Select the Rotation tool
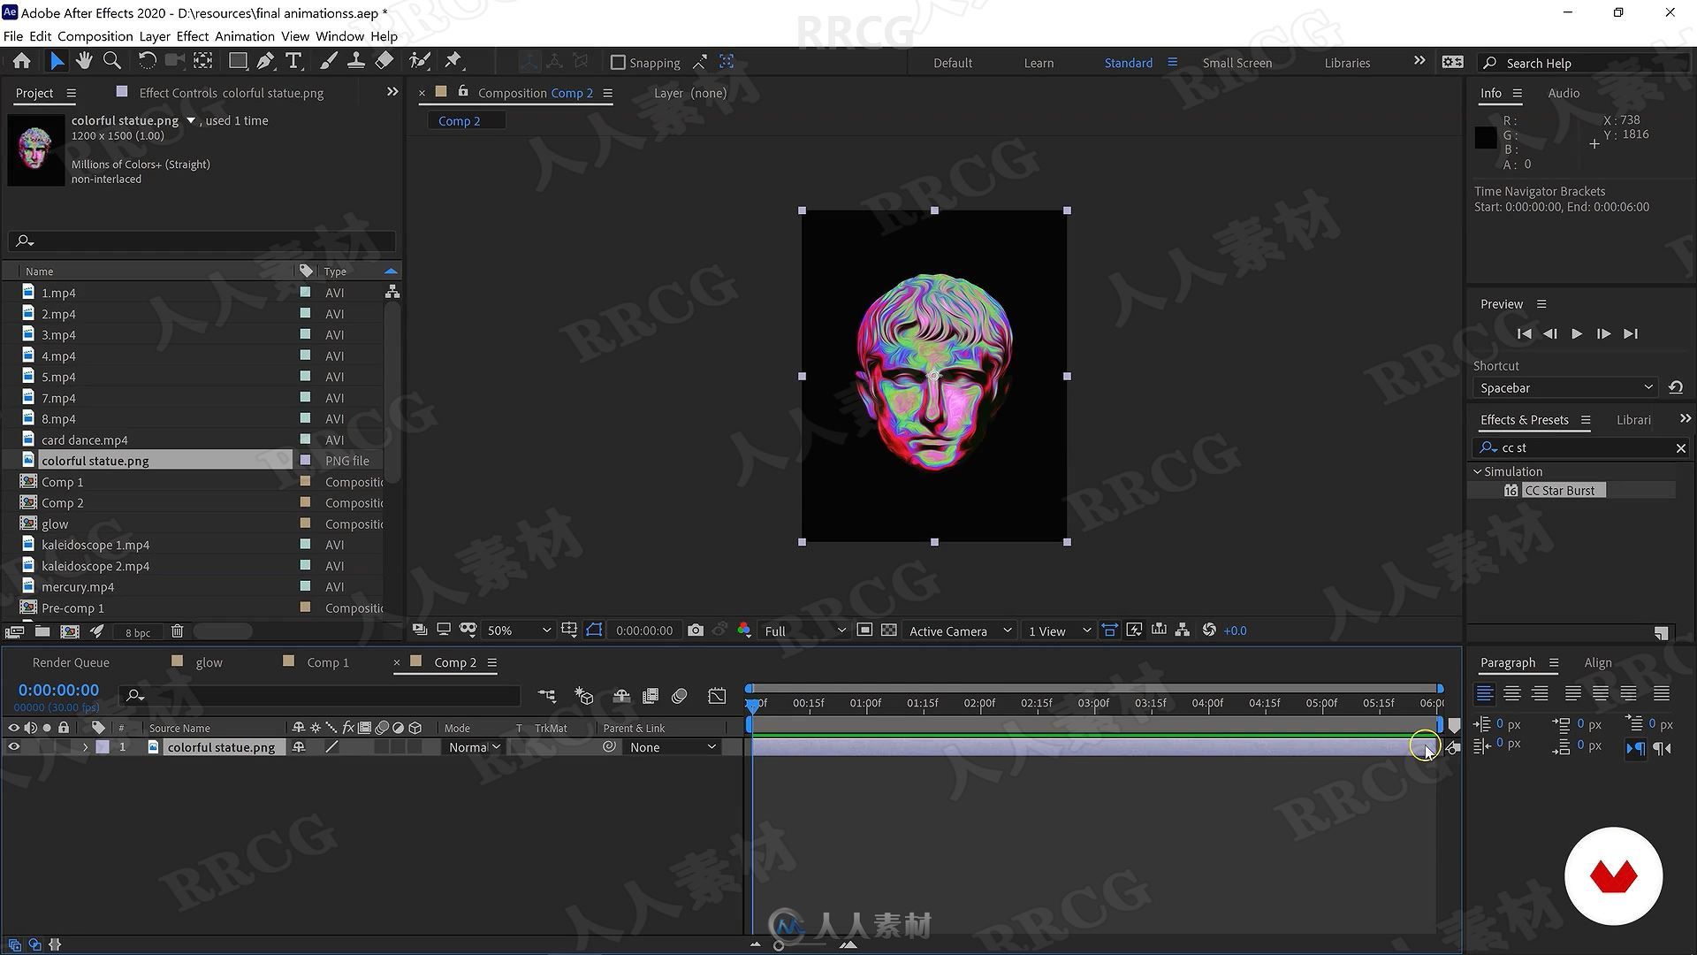Screen dimensions: 1697x955 (147, 61)
